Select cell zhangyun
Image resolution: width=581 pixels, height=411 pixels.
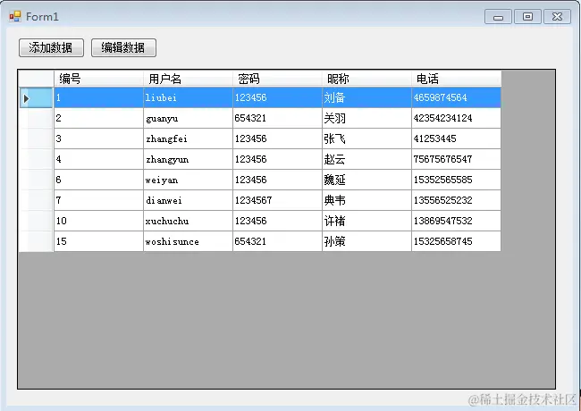[188, 160]
